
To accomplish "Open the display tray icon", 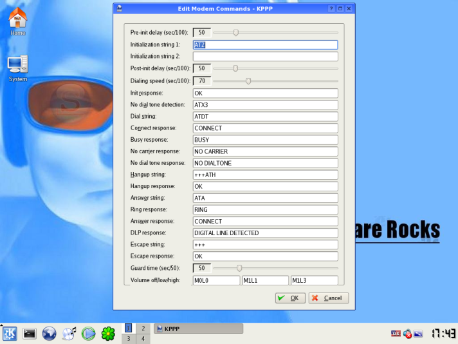I will (418, 334).
